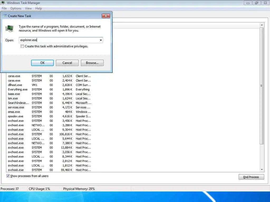Click the End Process button

coord(251,177)
